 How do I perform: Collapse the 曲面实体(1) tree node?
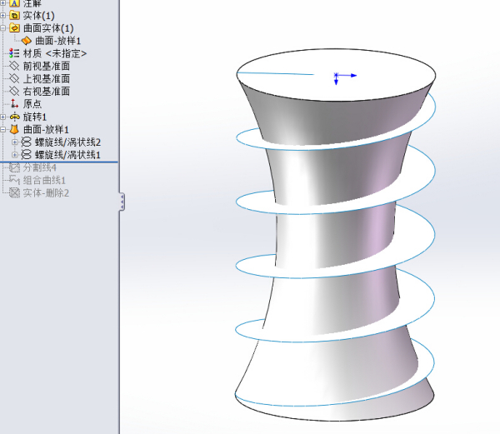tap(2, 28)
